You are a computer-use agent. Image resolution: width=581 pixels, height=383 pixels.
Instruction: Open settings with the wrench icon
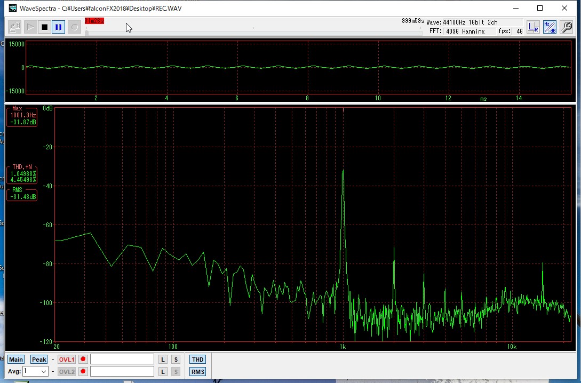pyautogui.click(x=567, y=27)
